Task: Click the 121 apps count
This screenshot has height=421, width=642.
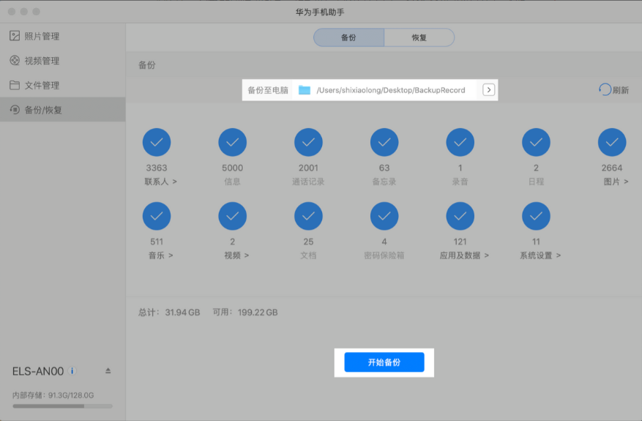Action: tap(460, 242)
